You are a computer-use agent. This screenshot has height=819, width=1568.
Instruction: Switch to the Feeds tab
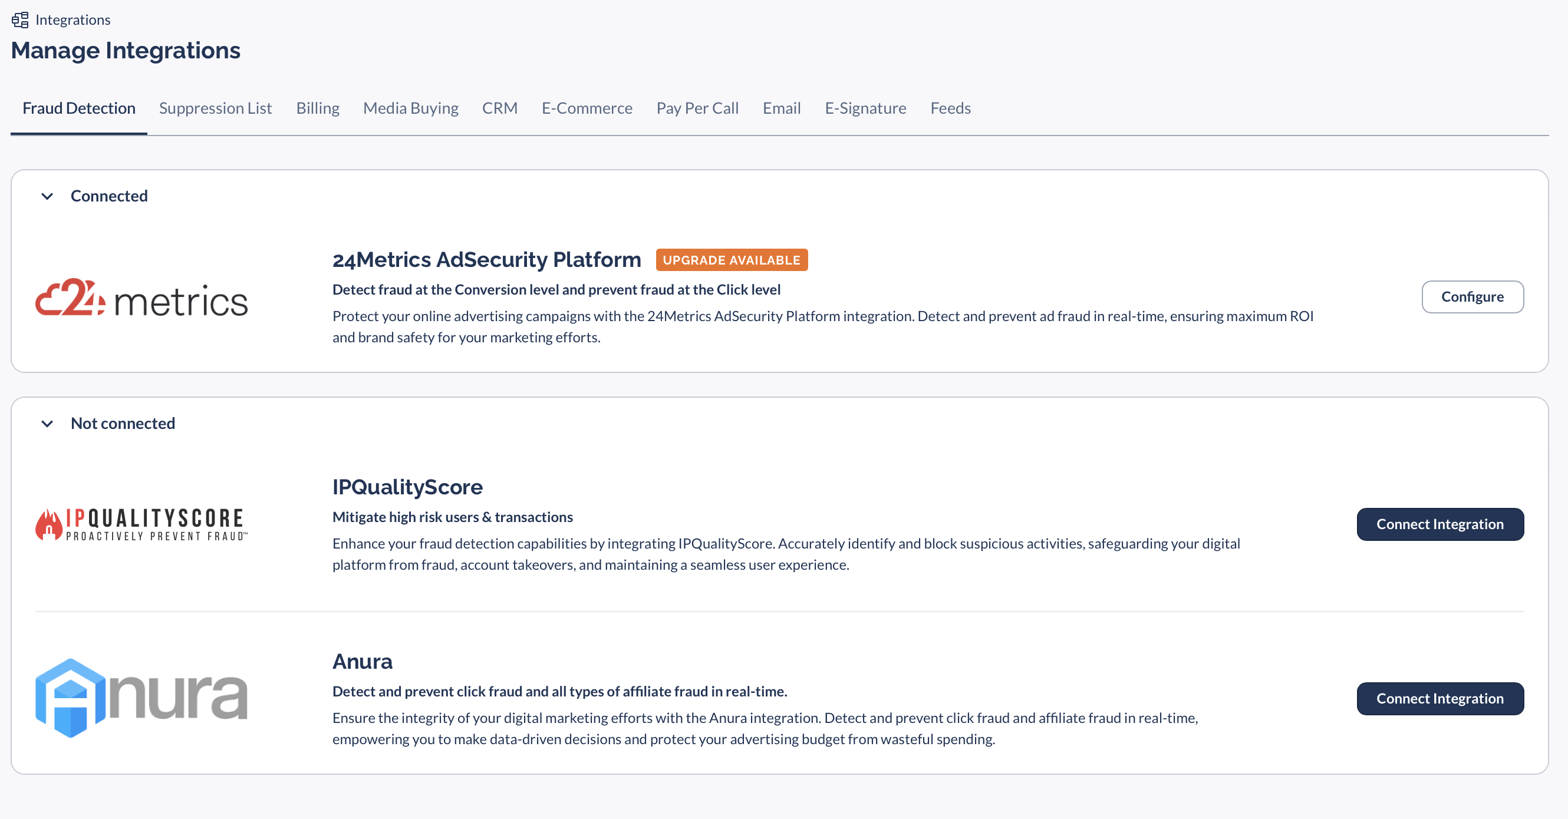(x=950, y=108)
